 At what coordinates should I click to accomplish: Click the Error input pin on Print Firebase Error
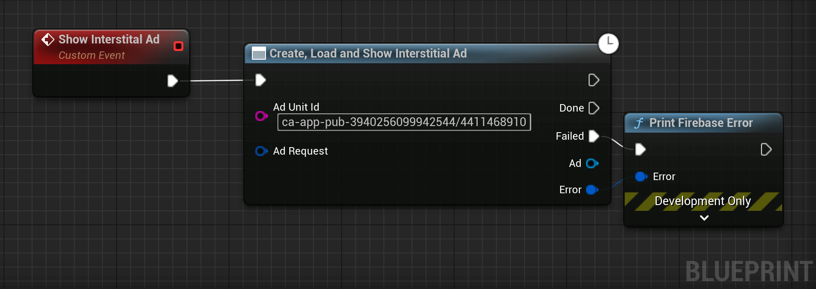point(641,177)
